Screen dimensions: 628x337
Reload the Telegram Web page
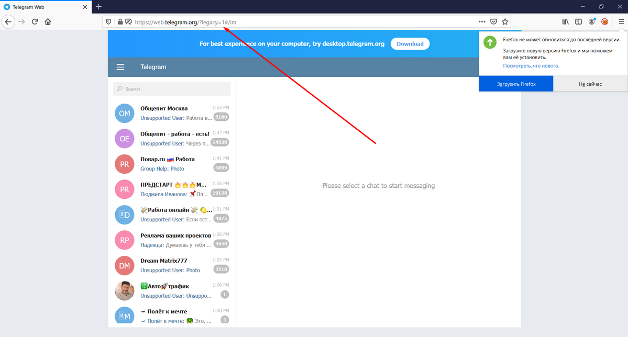coord(35,21)
